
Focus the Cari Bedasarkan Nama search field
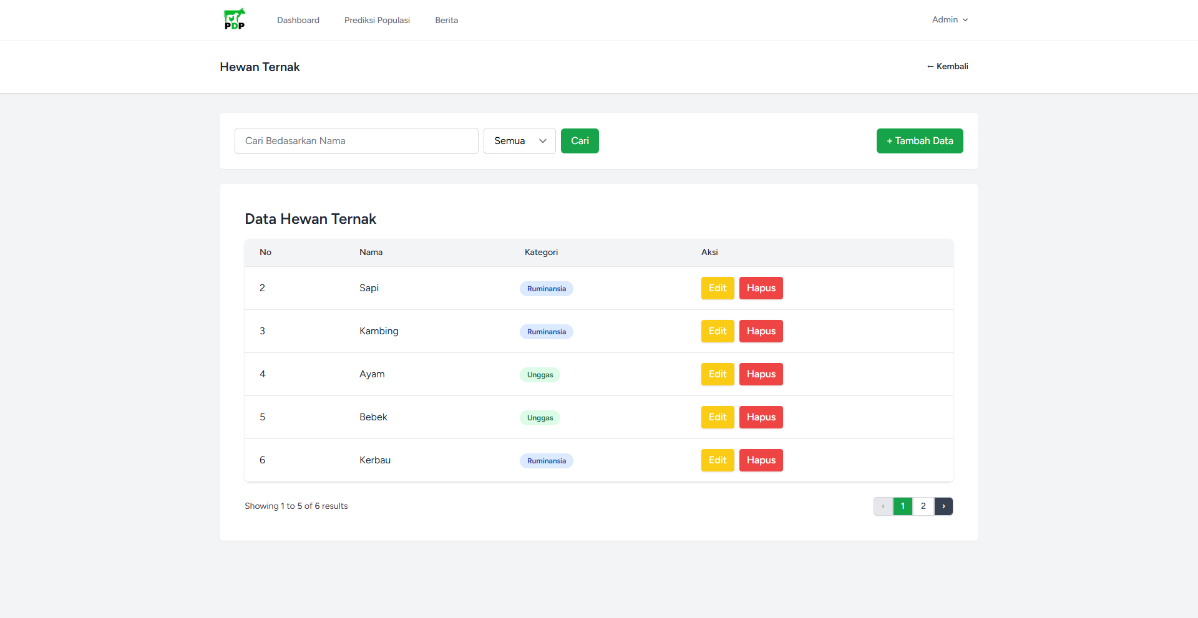coord(356,141)
